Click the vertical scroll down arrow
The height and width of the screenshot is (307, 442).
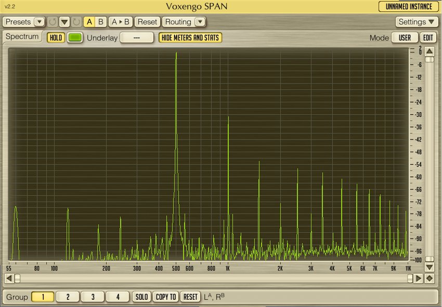tap(430, 267)
